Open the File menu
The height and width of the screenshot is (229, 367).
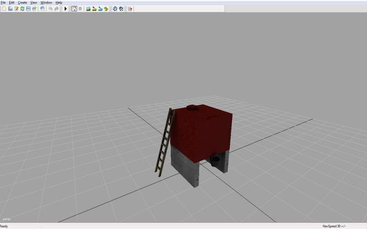click(x=3, y=2)
